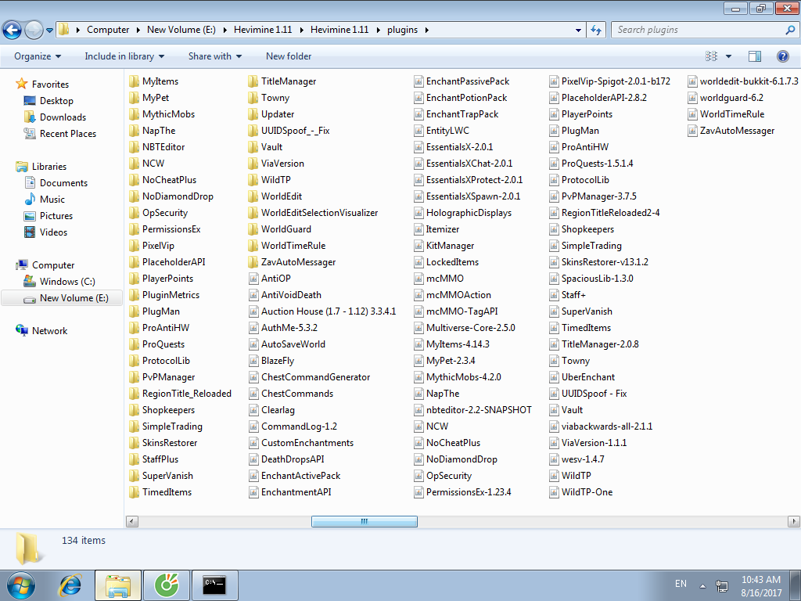Click Computer in the address breadcrumb
The width and height of the screenshot is (801, 601).
pyautogui.click(x=108, y=30)
